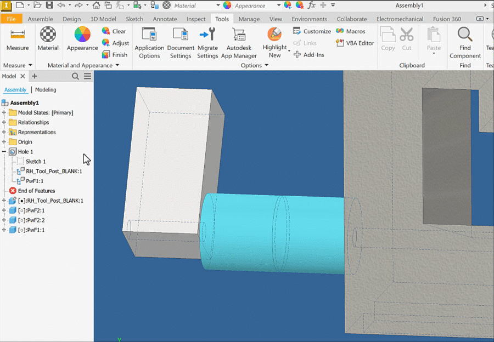
Task: Expand the [o]:PwF2:1 component
Action: pyautogui.click(x=4, y=210)
